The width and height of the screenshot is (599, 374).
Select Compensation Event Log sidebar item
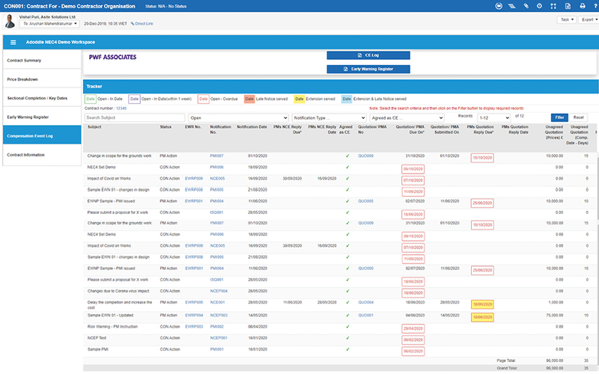42,136
